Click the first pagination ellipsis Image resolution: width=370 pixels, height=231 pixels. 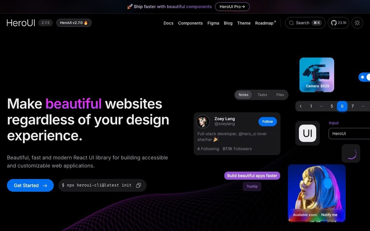321,106
